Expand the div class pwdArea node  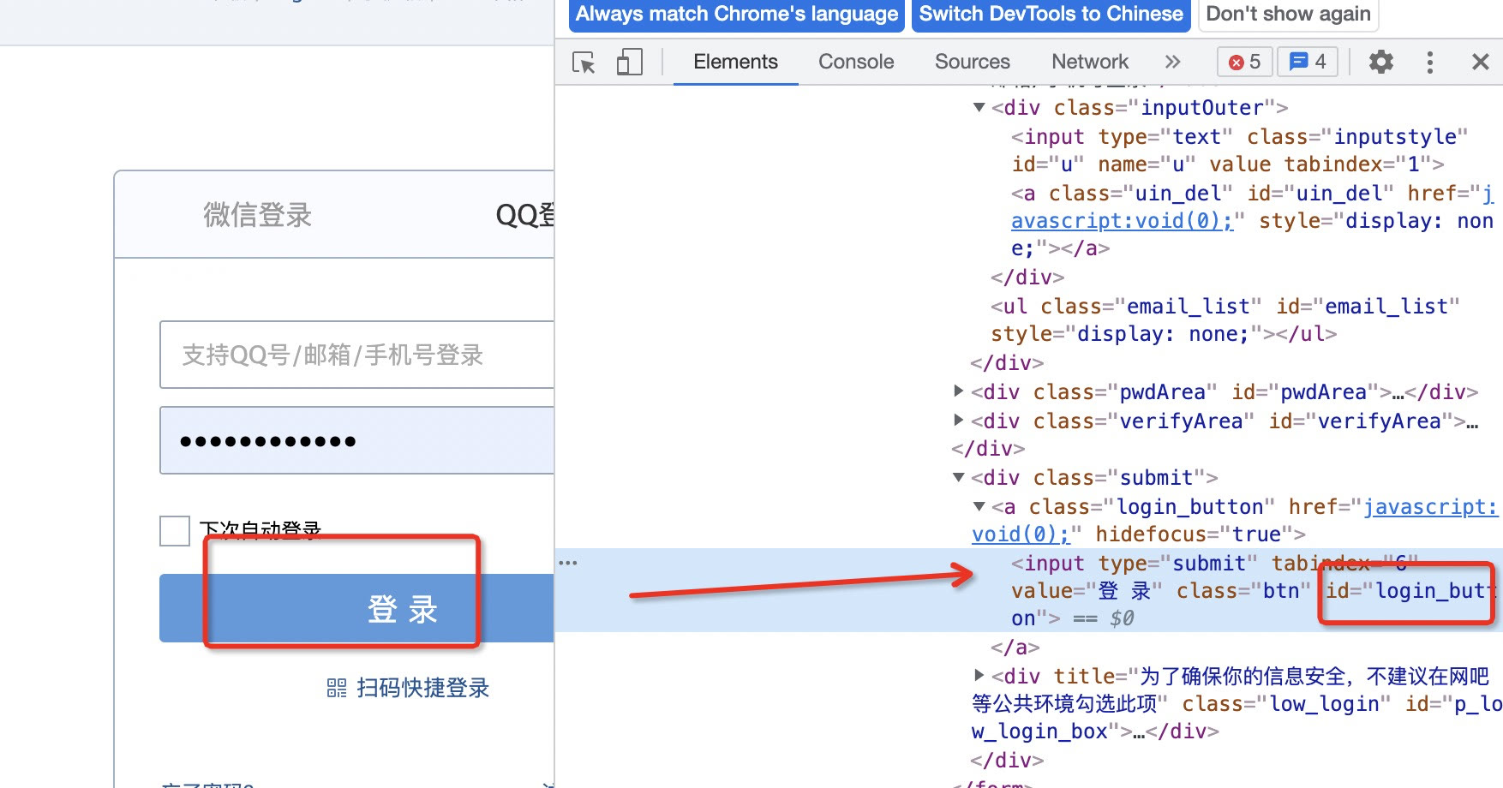[x=959, y=392]
